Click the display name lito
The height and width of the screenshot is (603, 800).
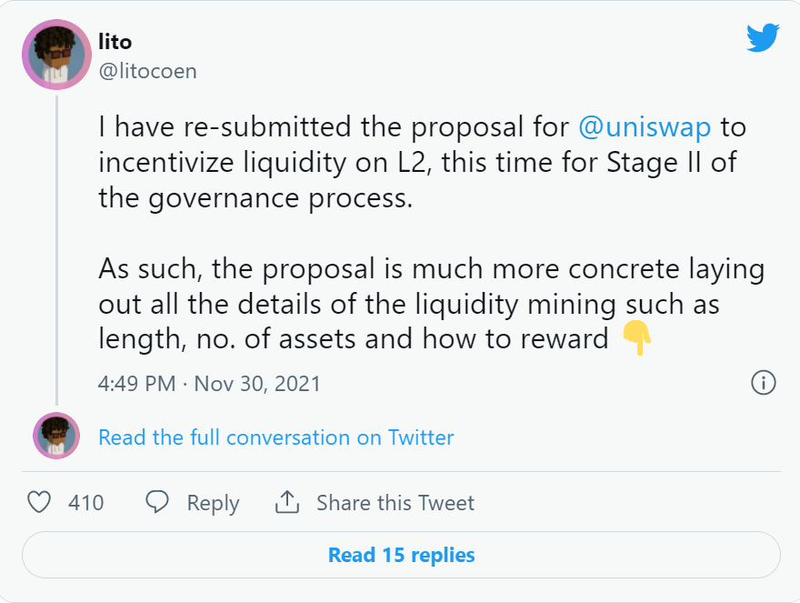click(115, 42)
